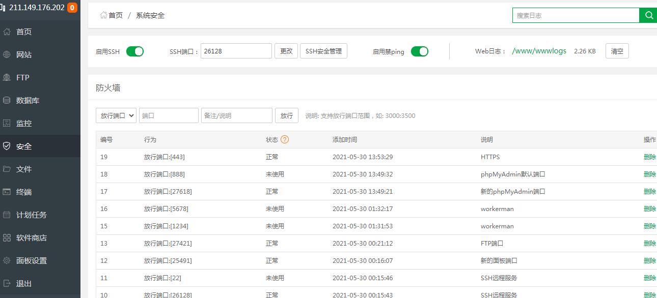Screen dimensions: 657x298
Task: Open the 文件 file manager
Action: pyautogui.click(x=23, y=169)
